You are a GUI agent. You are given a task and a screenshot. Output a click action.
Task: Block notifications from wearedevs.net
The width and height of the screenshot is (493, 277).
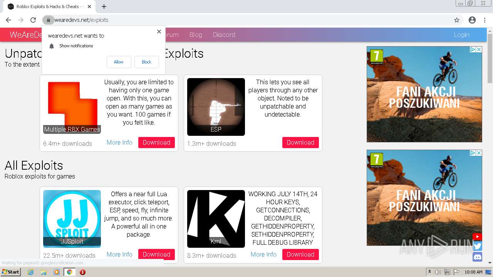click(146, 62)
